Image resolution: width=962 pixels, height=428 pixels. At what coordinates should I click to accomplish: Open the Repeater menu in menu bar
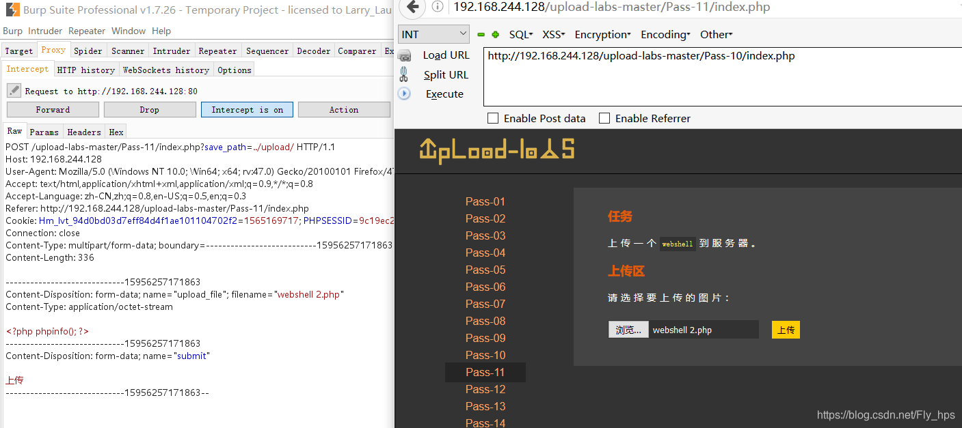tap(87, 31)
